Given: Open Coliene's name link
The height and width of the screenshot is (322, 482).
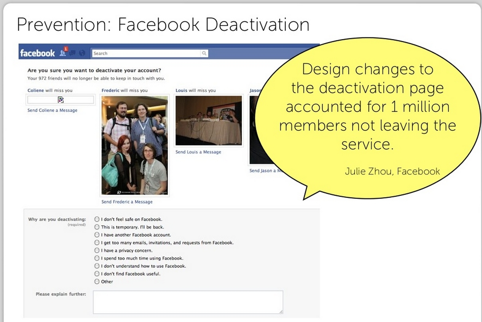Looking at the screenshot, I should (36, 90).
